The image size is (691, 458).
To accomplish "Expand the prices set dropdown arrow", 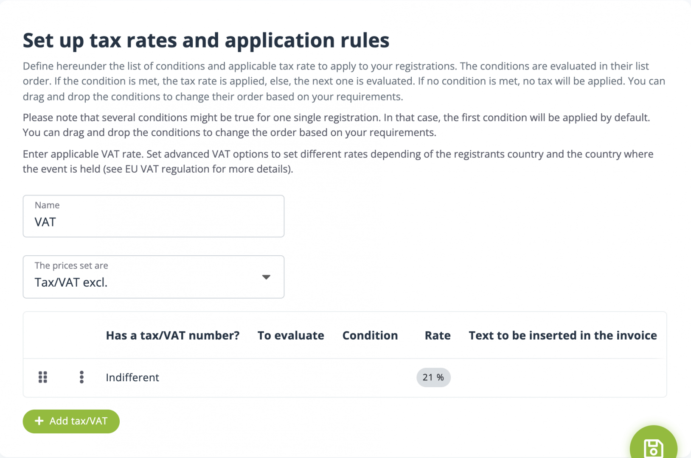I will 266,277.
